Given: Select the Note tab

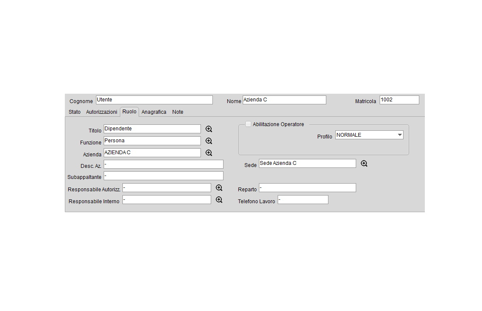Looking at the screenshot, I should click(x=178, y=112).
